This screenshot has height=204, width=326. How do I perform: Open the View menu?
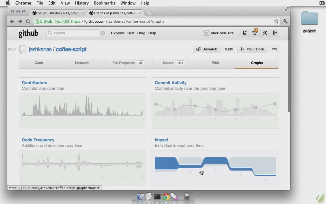tap(65, 3)
